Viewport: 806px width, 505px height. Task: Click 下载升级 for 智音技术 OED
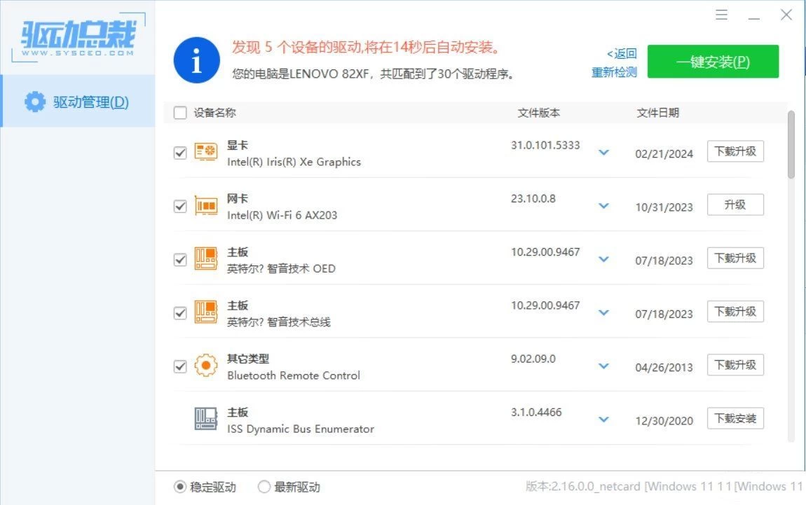(735, 258)
